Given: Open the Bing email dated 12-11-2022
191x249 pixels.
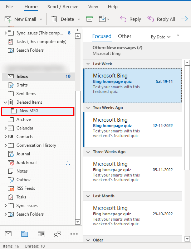Looking at the screenshot, I should click(132, 130).
